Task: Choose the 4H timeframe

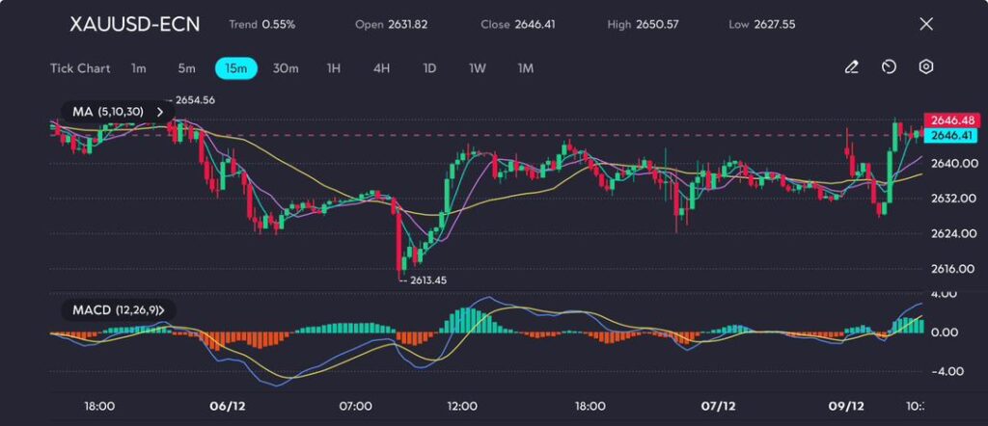Action: 381,68
